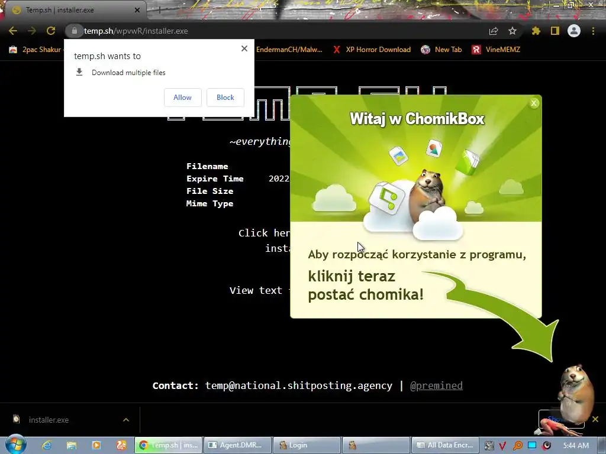Open the UC Browser taskbar icon
Viewport: 606px width, 454px height.
point(121,445)
